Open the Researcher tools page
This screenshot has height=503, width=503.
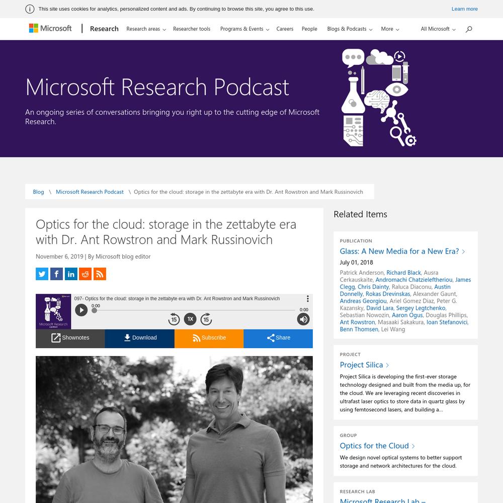(192, 29)
